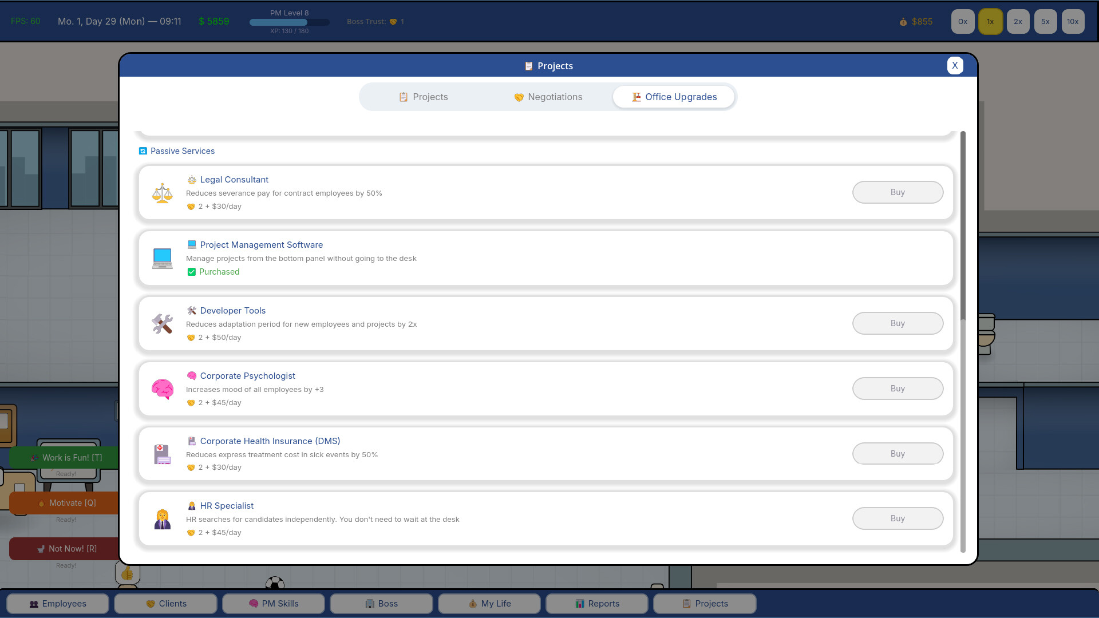The height and width of the screenshot is (618, 1099).
Task: Click the Developer Tools hammer-wrench icon
Action: pyautogui.click(x=162, y=324)
